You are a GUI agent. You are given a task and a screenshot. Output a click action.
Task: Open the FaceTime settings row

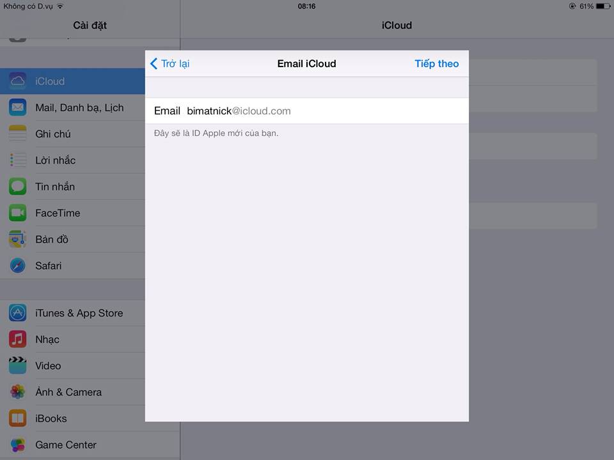pos(72,213)
